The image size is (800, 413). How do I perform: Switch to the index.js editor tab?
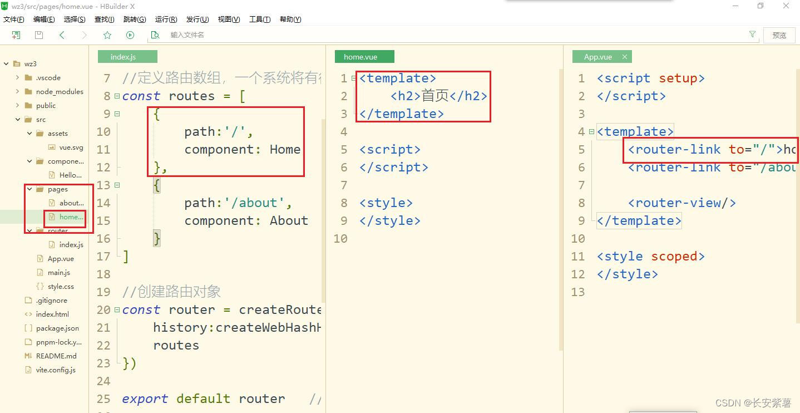127,57
